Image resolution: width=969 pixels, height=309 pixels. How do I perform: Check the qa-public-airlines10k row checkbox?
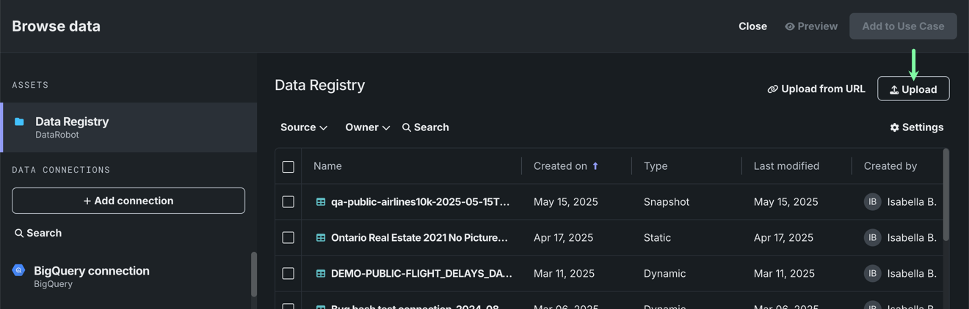click(288, 202)
